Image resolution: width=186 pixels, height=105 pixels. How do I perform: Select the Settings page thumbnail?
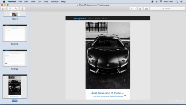(15, 58)
